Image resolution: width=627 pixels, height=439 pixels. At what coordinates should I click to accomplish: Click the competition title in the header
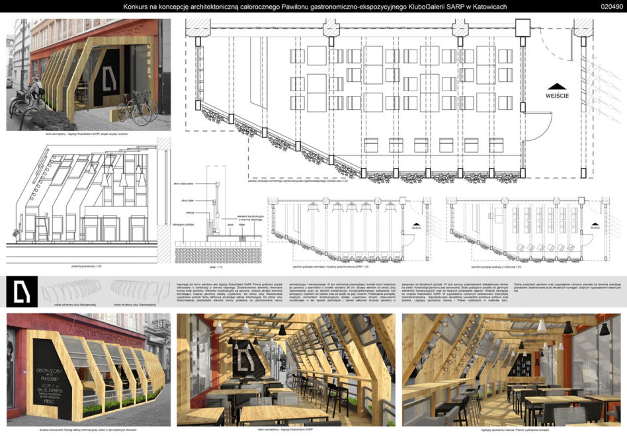[x=315, y=7]
